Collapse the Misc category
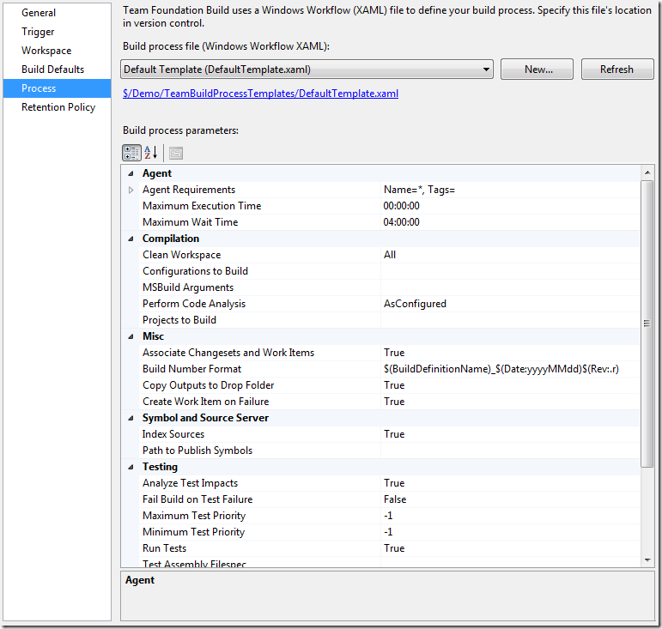The height and width of the screenshot is (629, 662). (131, 336)
